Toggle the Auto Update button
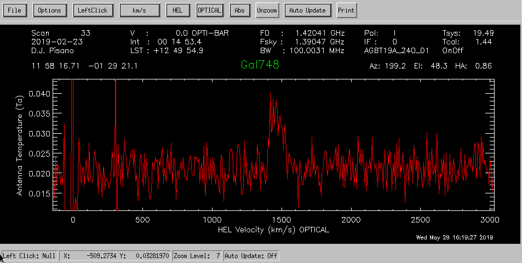Screen dimensions: 522x263 [x=307, y=10]
